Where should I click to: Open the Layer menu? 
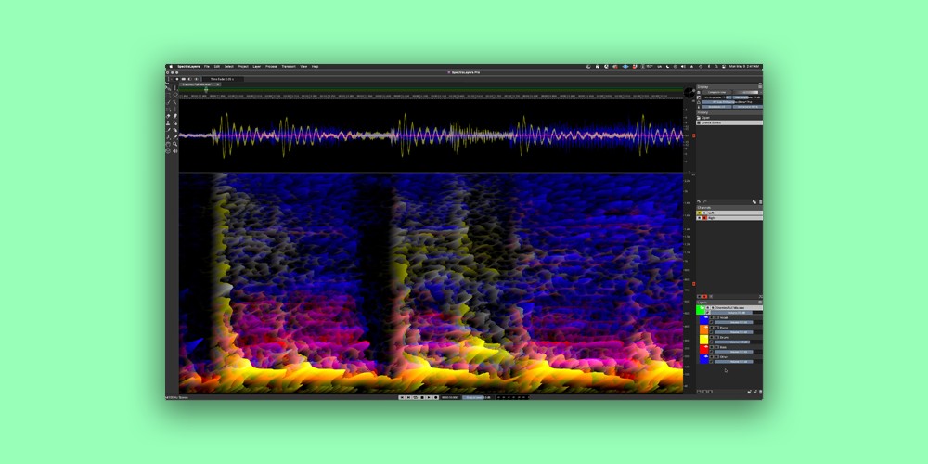[257, 66]
